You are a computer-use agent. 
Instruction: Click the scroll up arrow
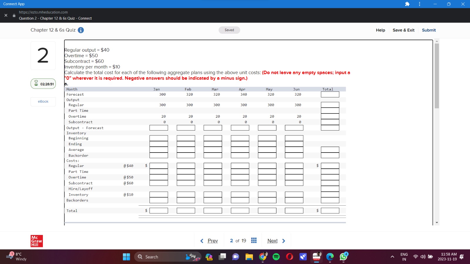(x=437, y=41)
